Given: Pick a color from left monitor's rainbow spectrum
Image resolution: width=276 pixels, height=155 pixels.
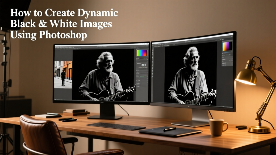Looking at the screenshot, I should pos(142,53).
